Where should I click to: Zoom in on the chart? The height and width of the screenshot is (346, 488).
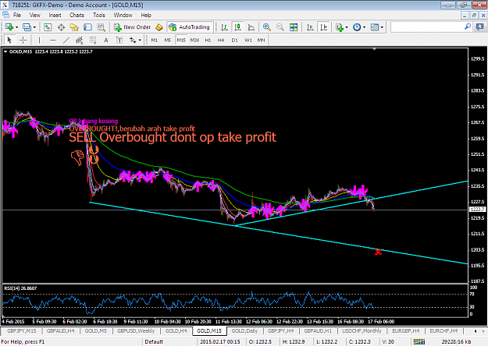(x=267, y=27)
